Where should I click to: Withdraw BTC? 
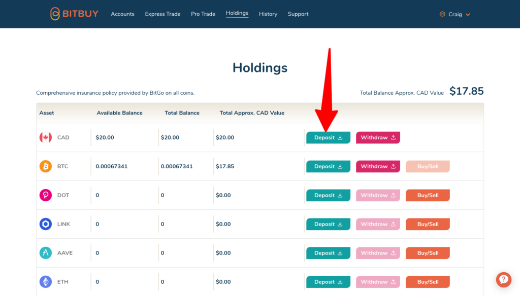pyautogui.click(x=378, y=166)
